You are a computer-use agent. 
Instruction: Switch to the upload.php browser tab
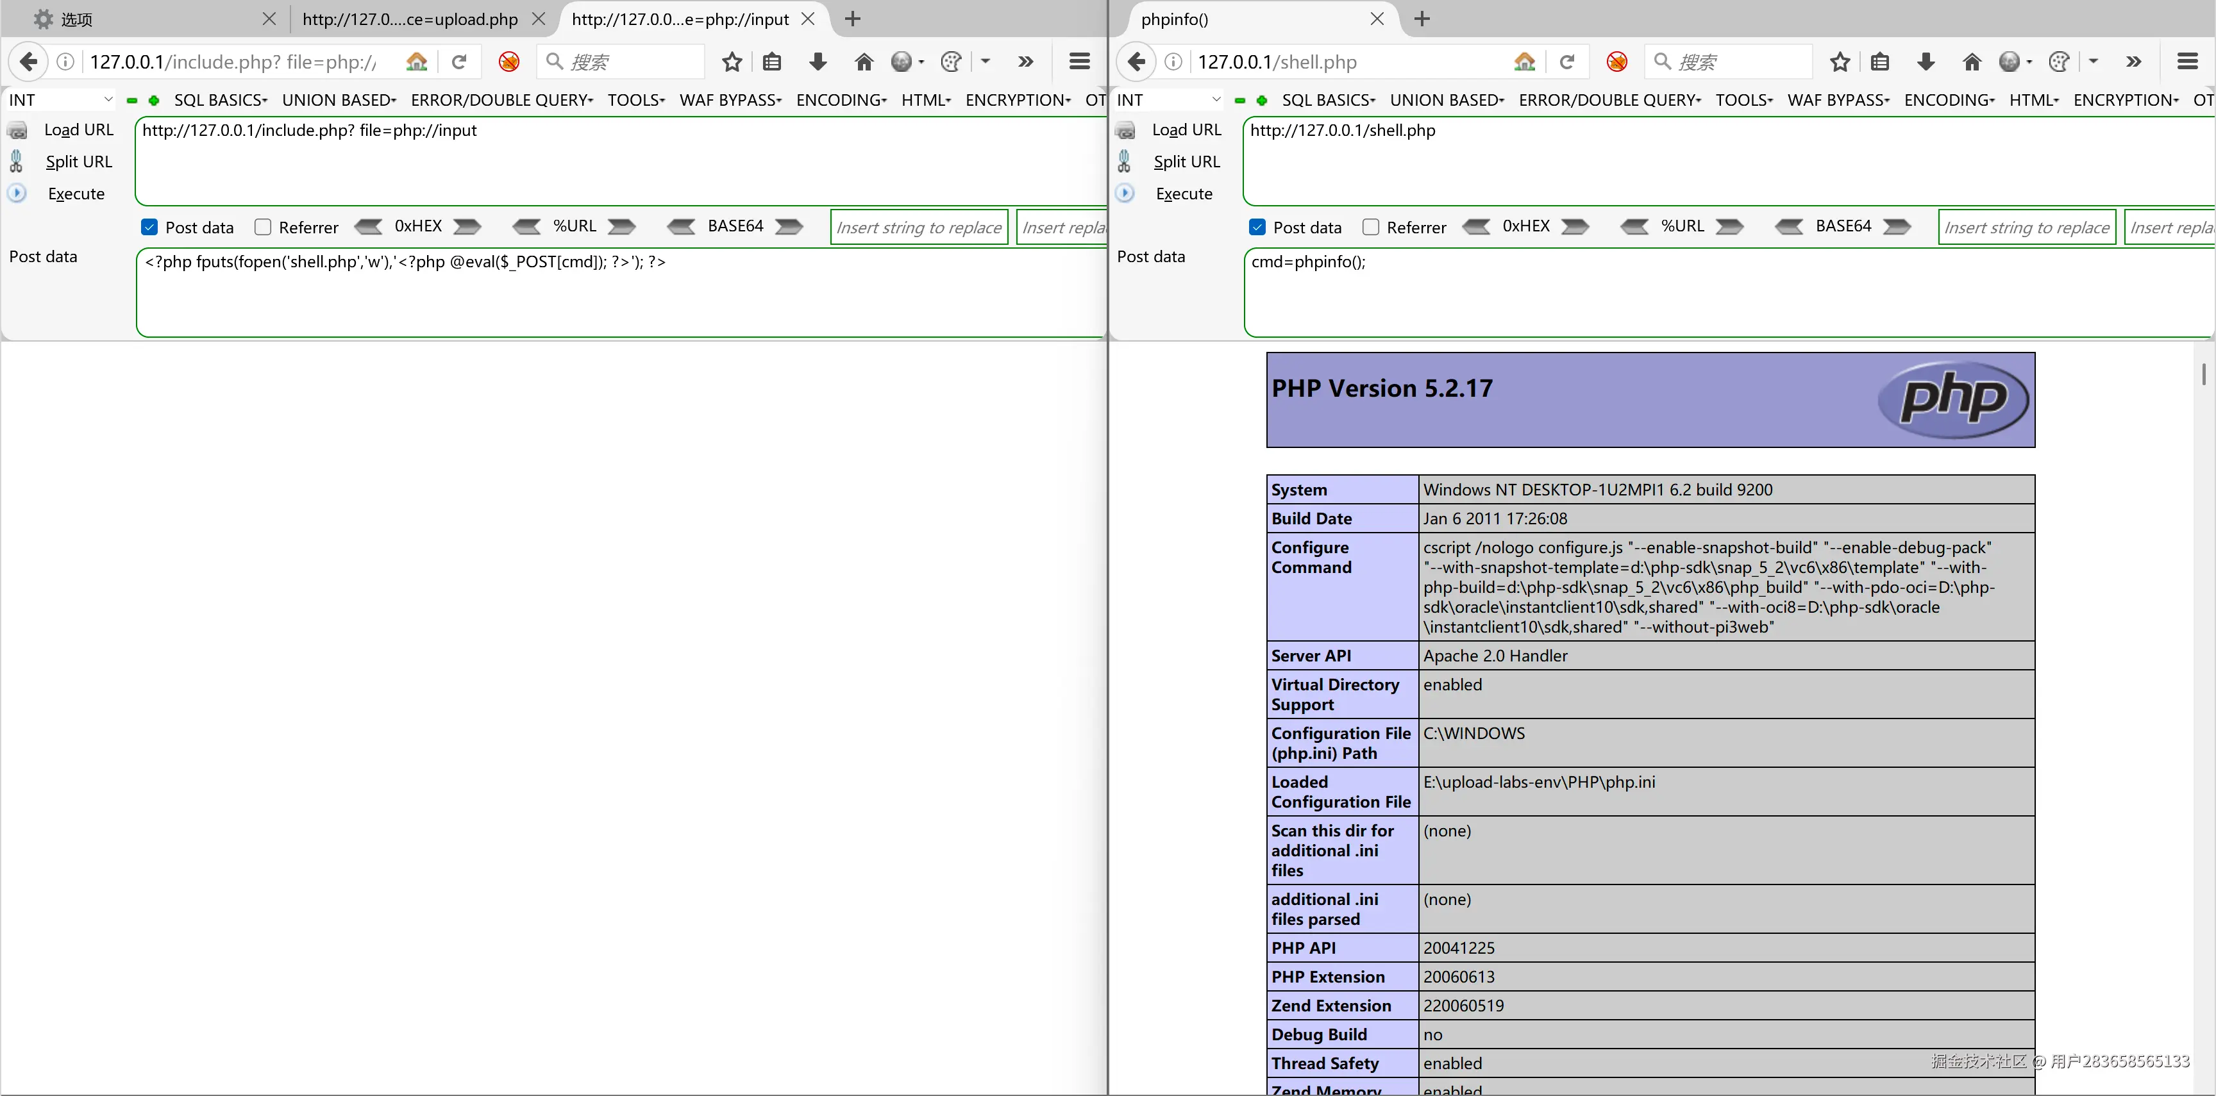410,19
